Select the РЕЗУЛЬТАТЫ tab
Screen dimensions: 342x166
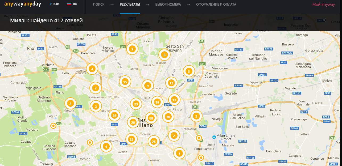pos(130,5)
